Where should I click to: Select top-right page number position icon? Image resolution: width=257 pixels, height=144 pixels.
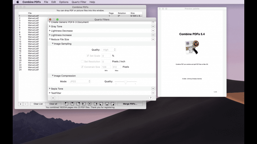click(x=78, y=104)
